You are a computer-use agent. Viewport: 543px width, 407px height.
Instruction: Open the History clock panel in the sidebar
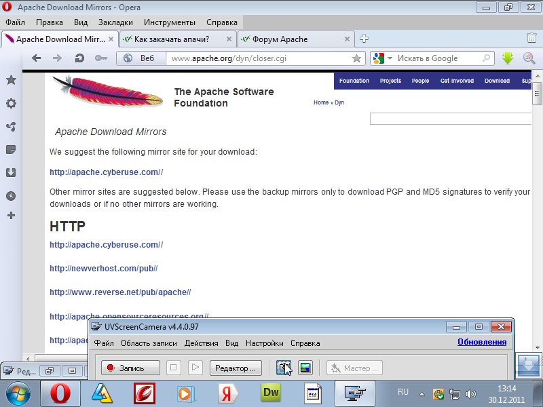click(x=11, y=196)
